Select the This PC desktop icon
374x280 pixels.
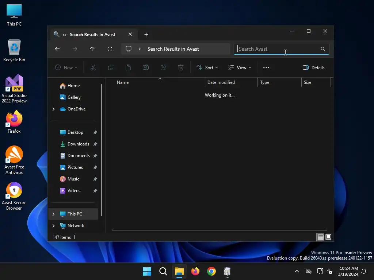[x=14, y=15]
